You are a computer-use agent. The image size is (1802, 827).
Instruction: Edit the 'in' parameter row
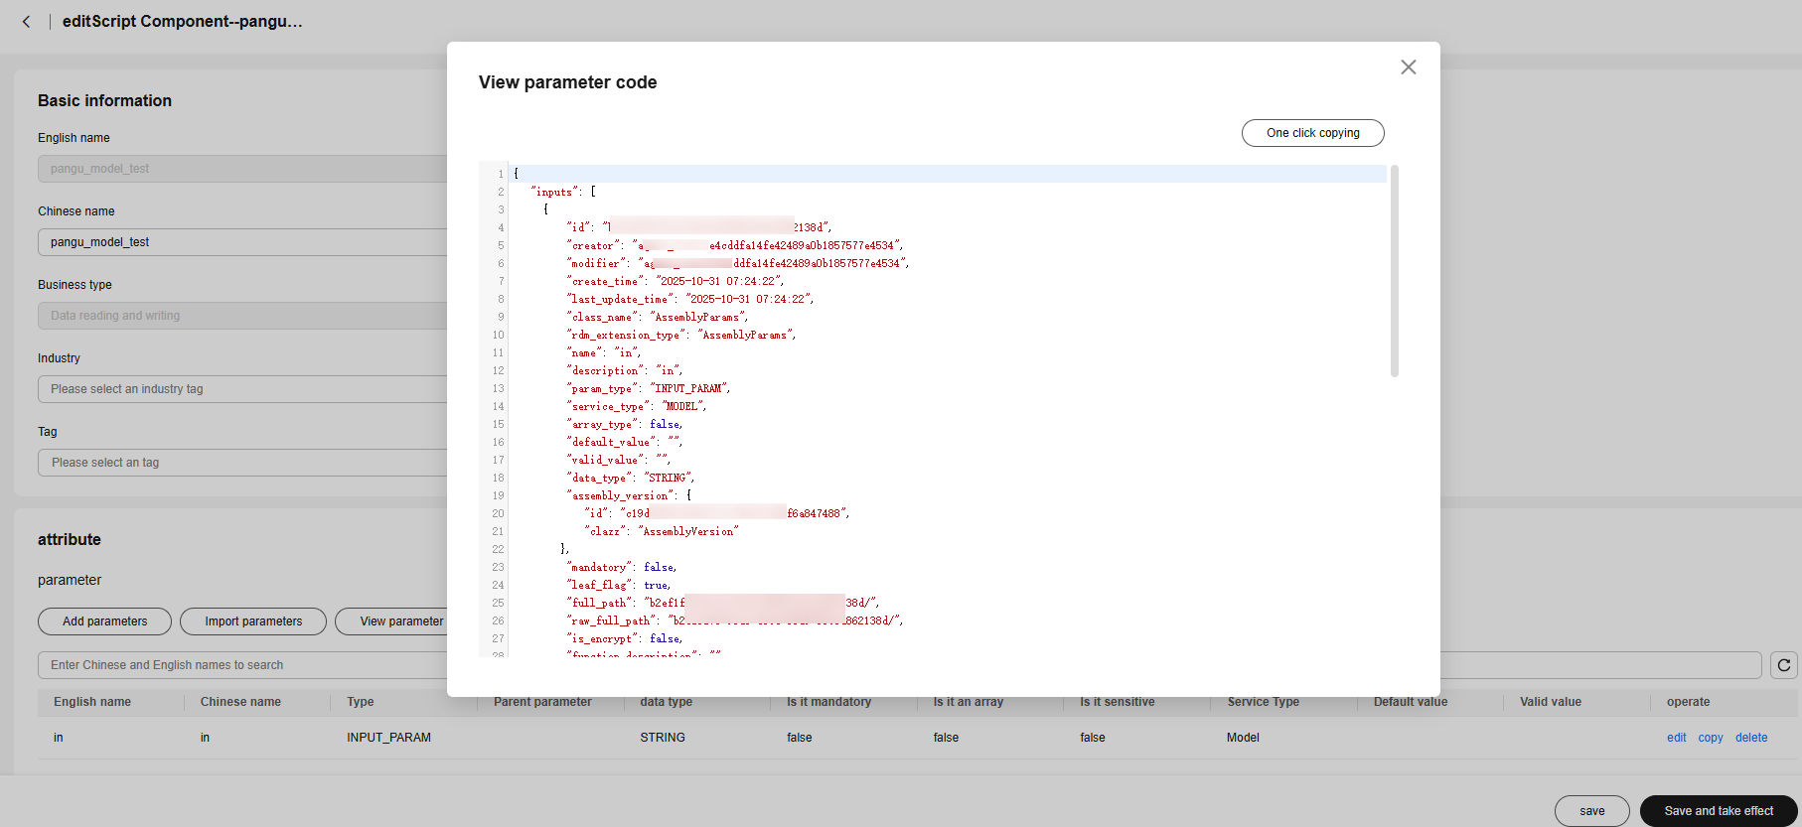click(1676, 738)
